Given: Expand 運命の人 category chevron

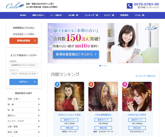Looking at the screenshot, I should [x=39, y=116].
